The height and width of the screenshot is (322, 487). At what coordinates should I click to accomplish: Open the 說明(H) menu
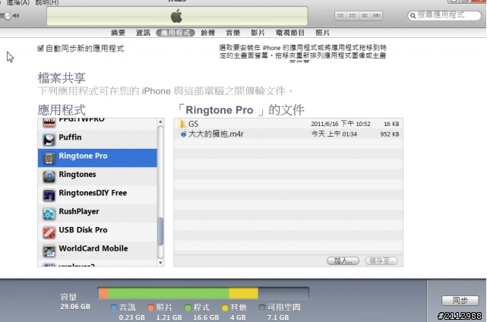pyautogui.click(x=46, y=2)
